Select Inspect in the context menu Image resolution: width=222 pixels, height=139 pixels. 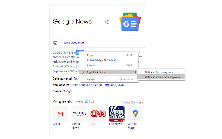pos(109,80)
